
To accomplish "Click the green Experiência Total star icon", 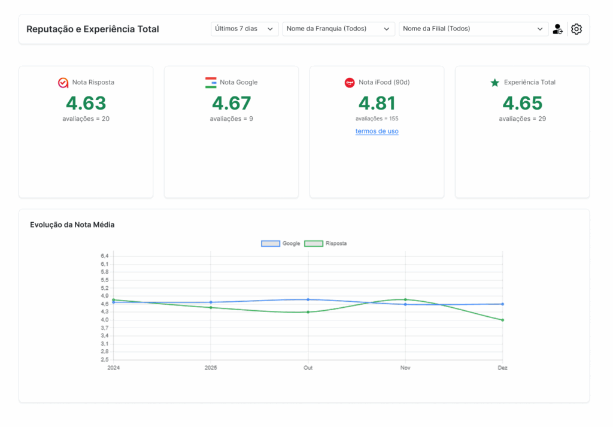I will tap(494, 83).
